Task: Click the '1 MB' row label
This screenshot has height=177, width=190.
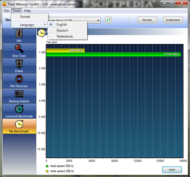Action: click(42, 52)
